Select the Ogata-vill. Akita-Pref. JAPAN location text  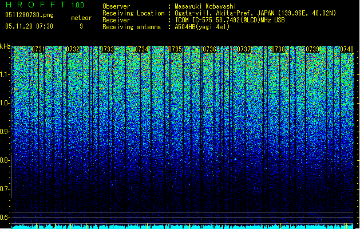(255, 13)
